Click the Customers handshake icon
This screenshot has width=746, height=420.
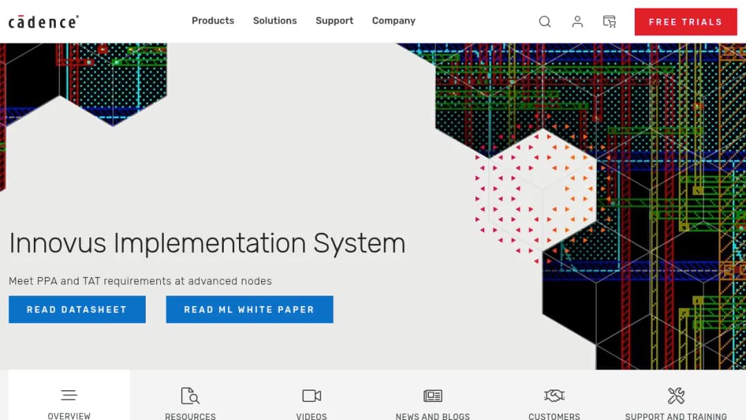pyautogui.click(x=554, y=396)
